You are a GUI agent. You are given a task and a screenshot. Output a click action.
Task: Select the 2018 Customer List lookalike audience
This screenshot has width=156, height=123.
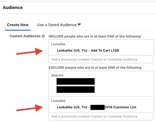pyautogui.click(x=97, y=107)
